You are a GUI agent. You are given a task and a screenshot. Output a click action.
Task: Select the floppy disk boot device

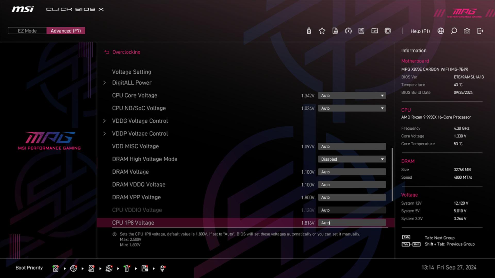[x=145, y=268]
